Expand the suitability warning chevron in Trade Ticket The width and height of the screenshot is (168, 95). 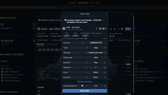(104, 20)
